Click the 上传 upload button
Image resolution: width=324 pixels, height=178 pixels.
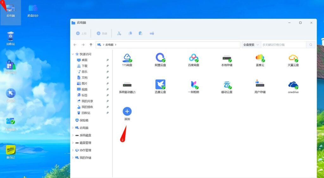(x=81, y=33)
